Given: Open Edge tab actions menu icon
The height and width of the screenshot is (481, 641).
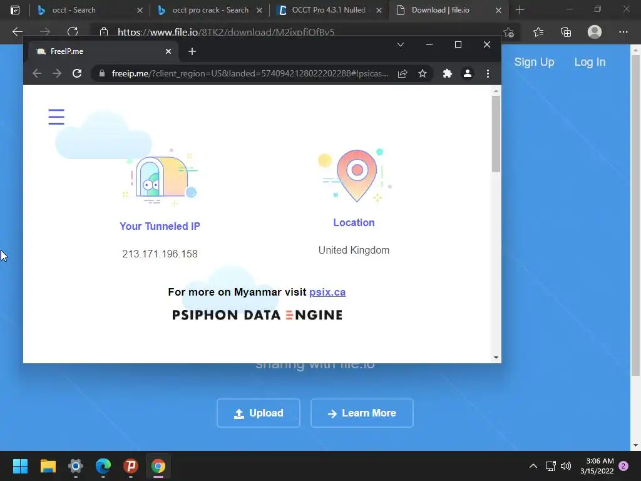Looking at the screenshot, I should coord(15,10).
